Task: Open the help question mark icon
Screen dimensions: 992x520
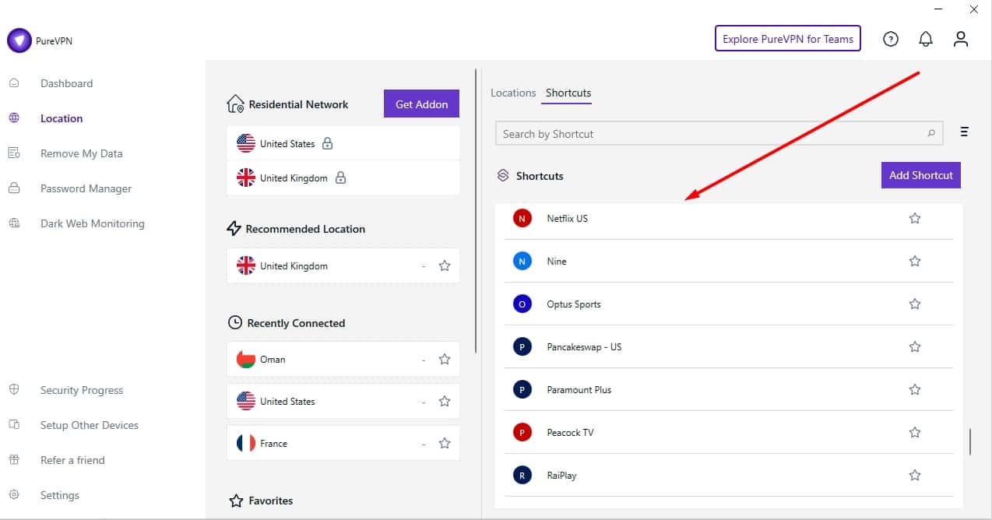Action: click(x=891, y=39)
